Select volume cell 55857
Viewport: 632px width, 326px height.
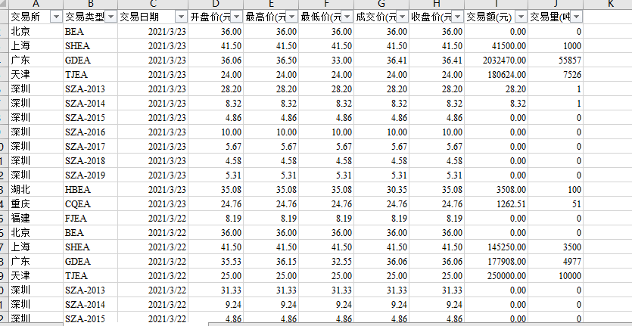coord(556,60)
